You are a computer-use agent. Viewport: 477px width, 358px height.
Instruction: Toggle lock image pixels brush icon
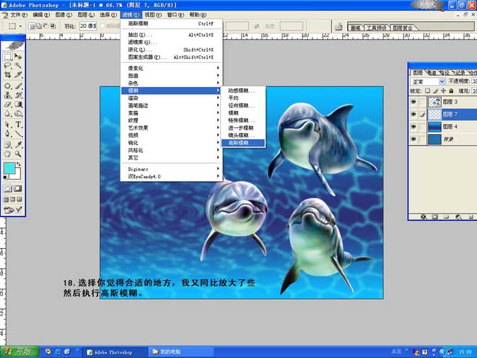click(436, 91)
